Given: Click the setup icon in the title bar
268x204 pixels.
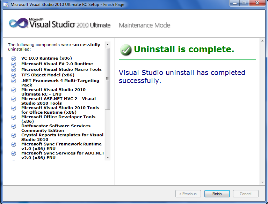Looking at the screenshot, I should click(x=6, y=5).
